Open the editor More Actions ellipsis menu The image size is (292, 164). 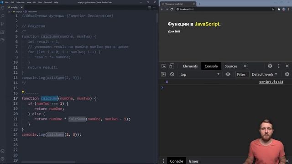(x=155, y=7)
